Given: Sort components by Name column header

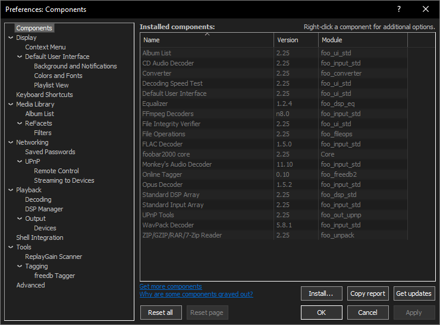Looking at the screenshot, I should 206,40.
